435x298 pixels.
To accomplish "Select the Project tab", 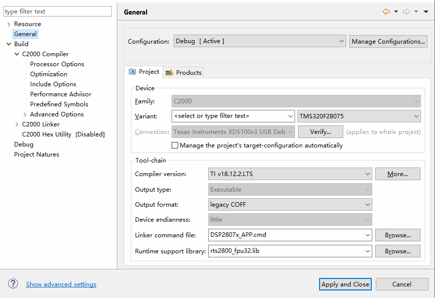I will point(144,72).
